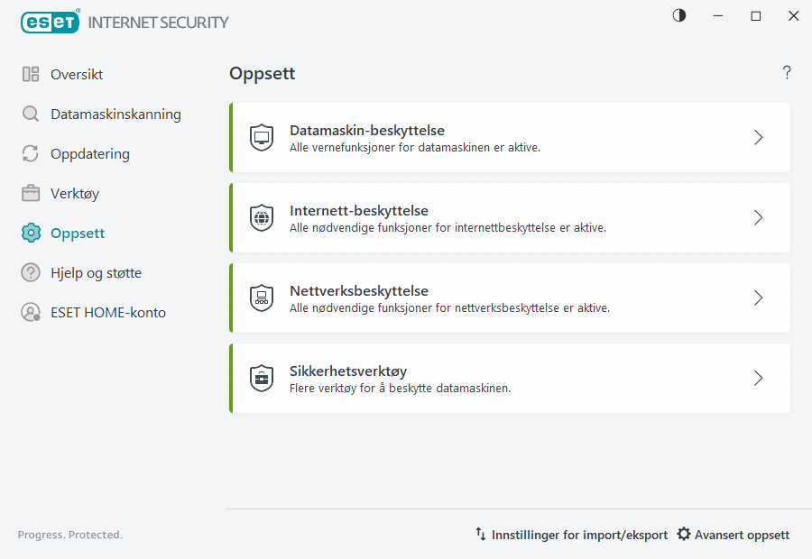Click the Sikkerhetsverktøy briefcase shield icon
Viewport: 812px width, 559px height.
tap(262, 378)
